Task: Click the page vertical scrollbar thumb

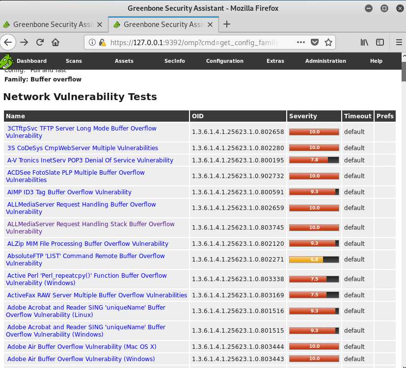Action: point(404,72)
